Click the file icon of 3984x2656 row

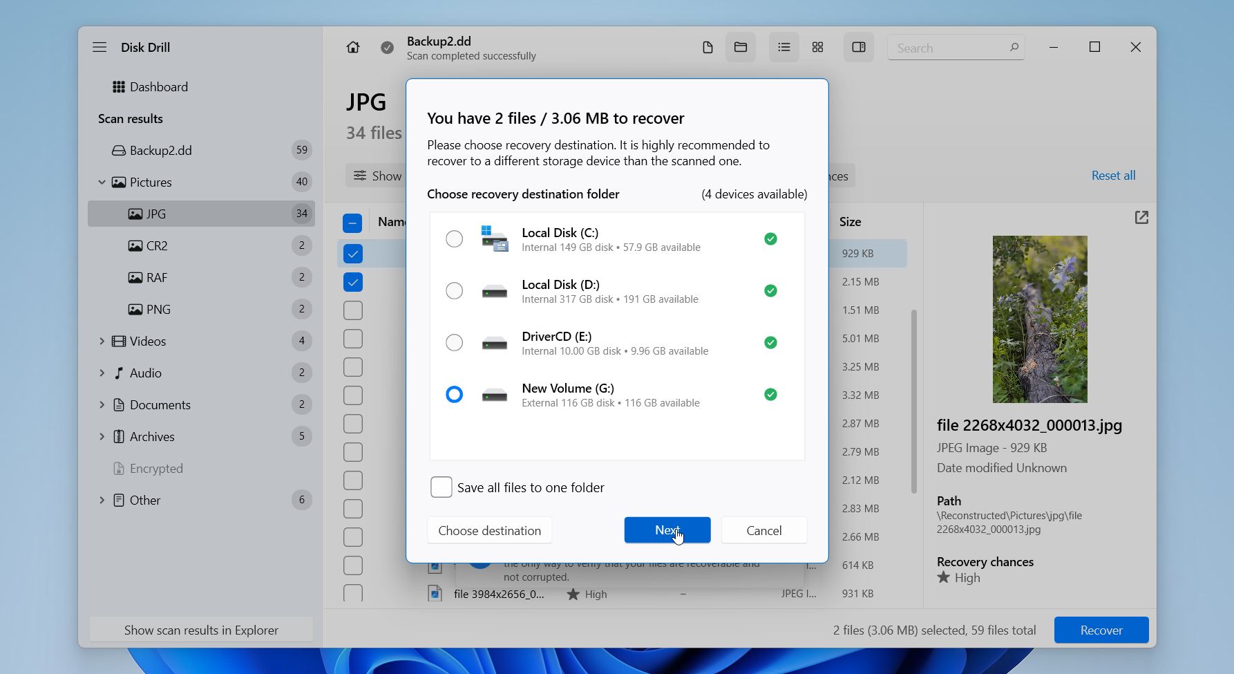(435, 594)
